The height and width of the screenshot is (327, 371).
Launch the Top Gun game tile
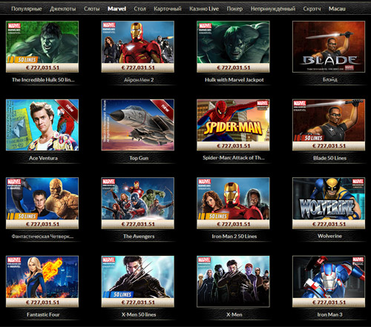(137, 125)
